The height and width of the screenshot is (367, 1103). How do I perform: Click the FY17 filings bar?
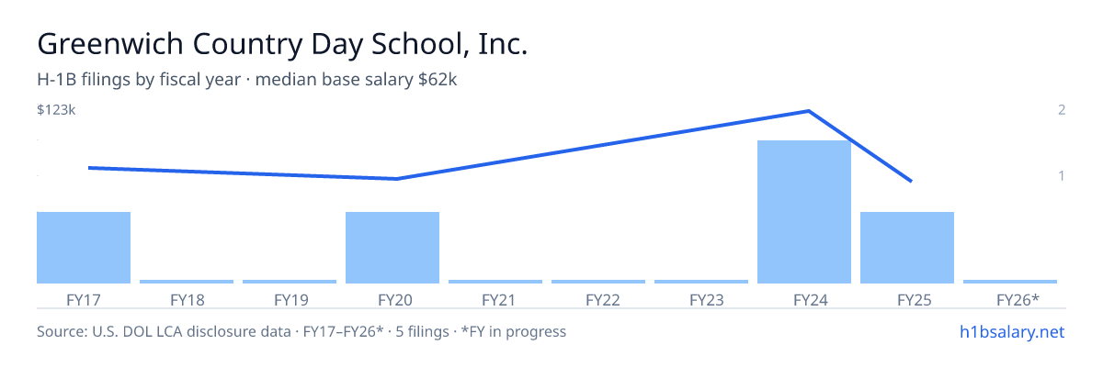click(x=84, y=248)
